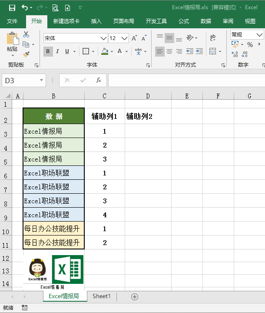Viewport: 265px width, 313px height.
Task: Open the fill color dropdown arrow
Action: pos(112,51)
